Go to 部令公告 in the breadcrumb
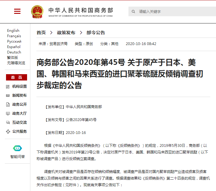The image size is (216, 191). 96,33
